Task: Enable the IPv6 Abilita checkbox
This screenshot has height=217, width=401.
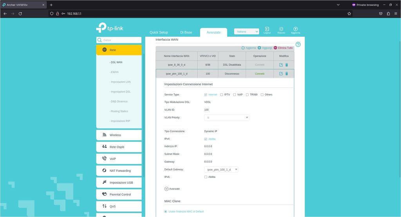Action: click(x=206, y=177)
